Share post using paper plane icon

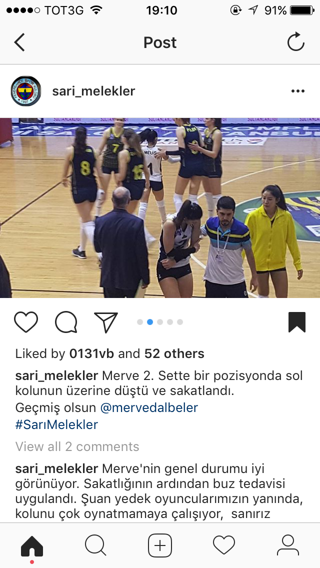tap(106, 322)
